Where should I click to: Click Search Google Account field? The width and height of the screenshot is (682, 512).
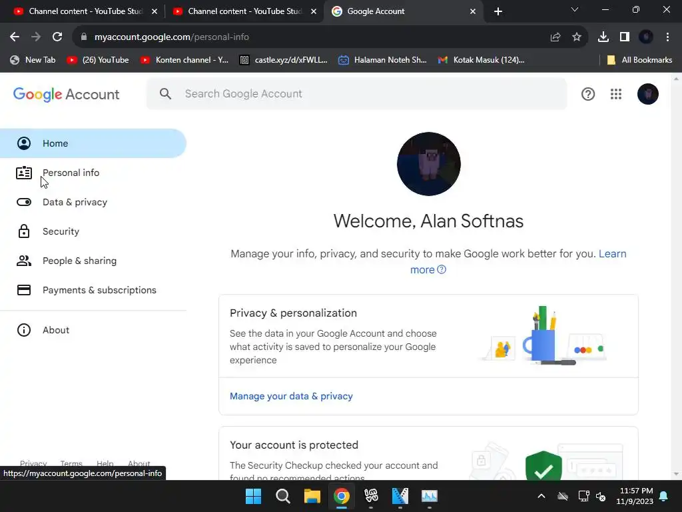click(x=357, y=93)
